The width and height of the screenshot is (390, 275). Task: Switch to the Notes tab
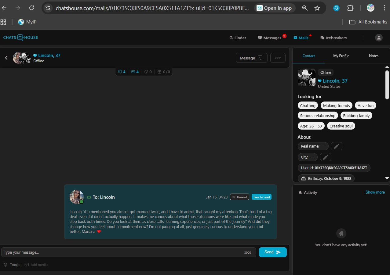pyautogui.click(x=374, y=56)
